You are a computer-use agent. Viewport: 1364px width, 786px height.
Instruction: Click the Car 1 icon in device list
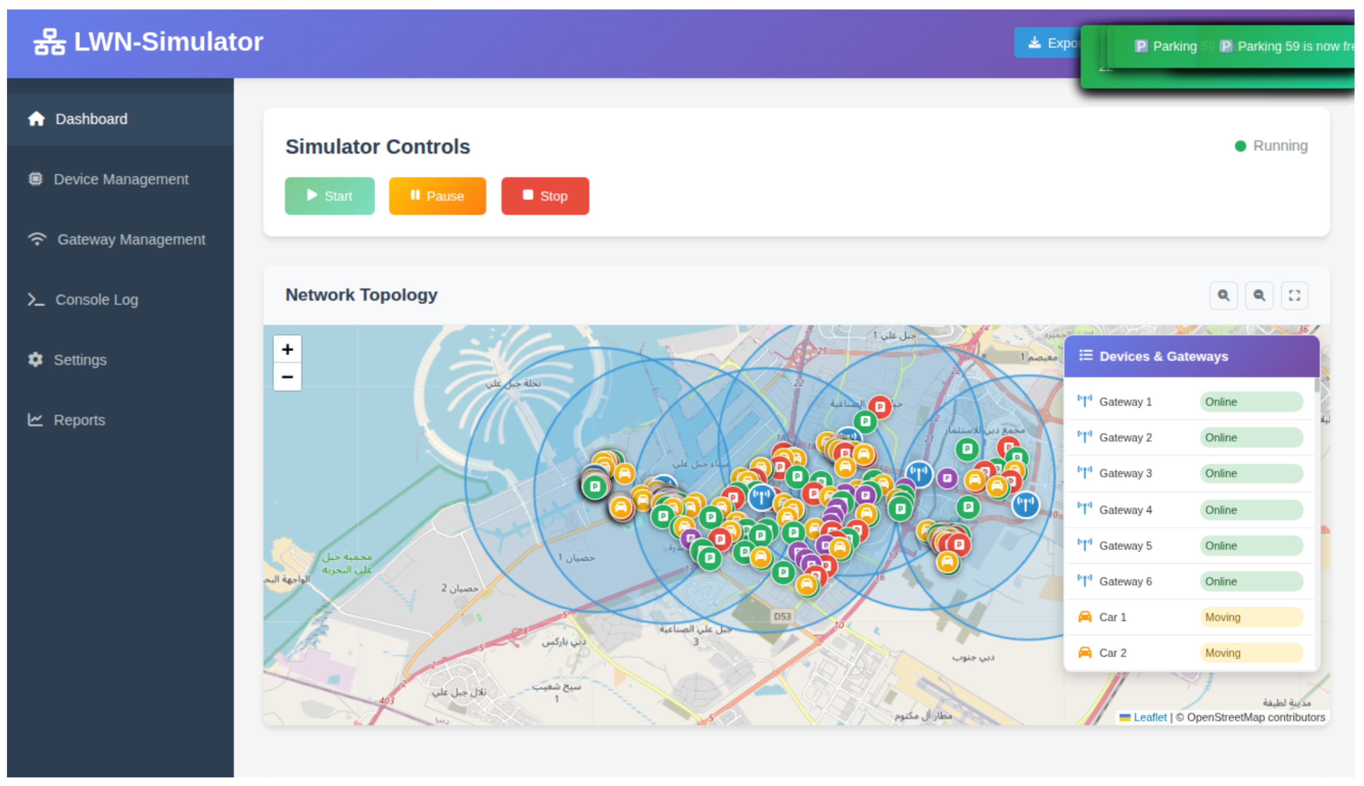(x=1084, y=617)
